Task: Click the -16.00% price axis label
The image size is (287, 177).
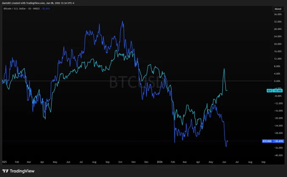Action: [278, 110]
